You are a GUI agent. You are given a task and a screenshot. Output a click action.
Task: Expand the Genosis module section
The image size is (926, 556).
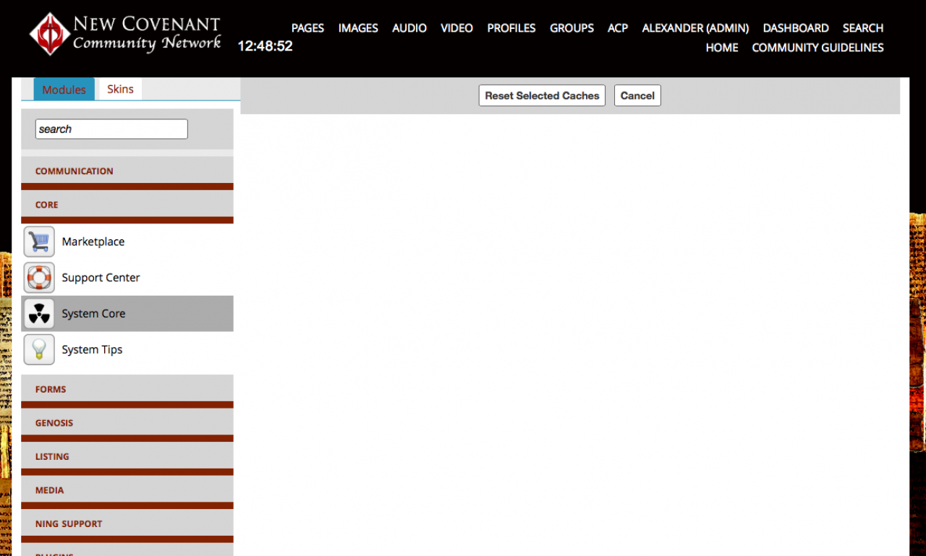coord(127,423)
